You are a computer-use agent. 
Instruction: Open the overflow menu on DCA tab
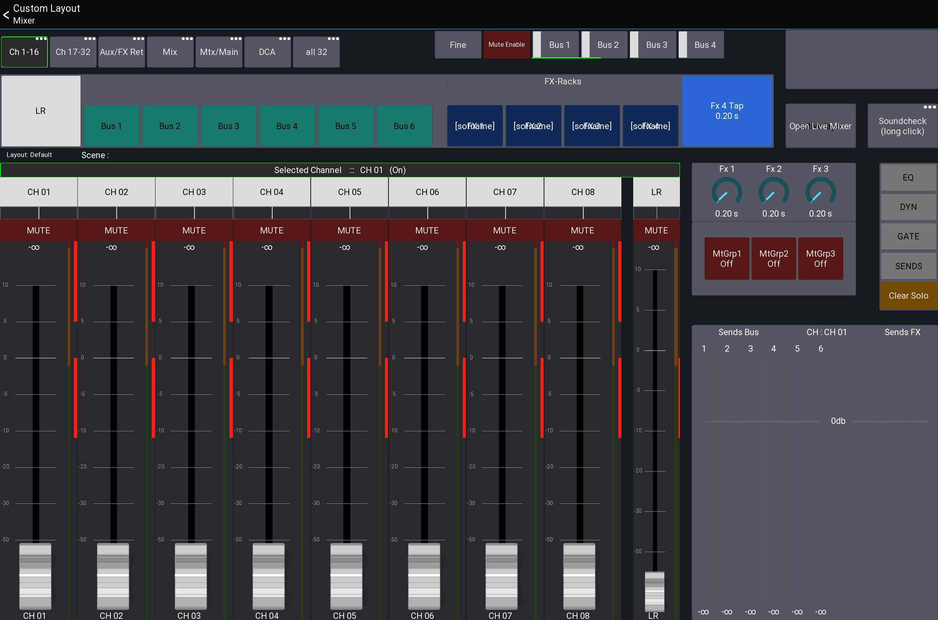(284, 38)
